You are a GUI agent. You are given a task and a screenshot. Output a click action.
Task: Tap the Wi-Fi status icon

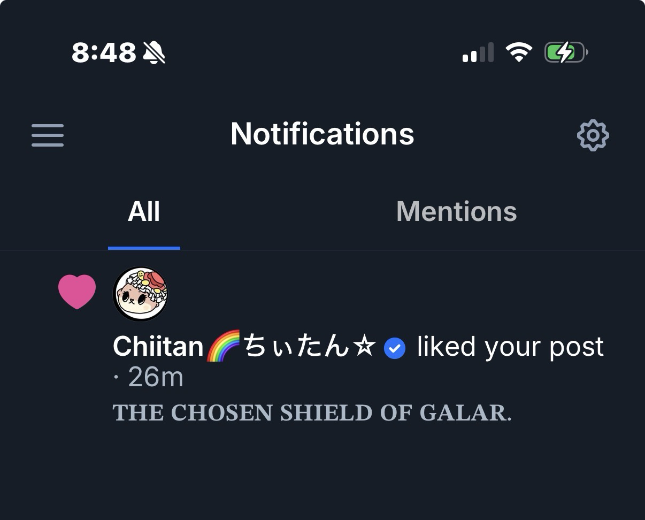(519, 52)
